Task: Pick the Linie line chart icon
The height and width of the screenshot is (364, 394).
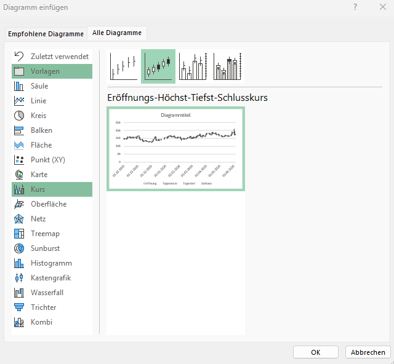Action: click(19, 101)
